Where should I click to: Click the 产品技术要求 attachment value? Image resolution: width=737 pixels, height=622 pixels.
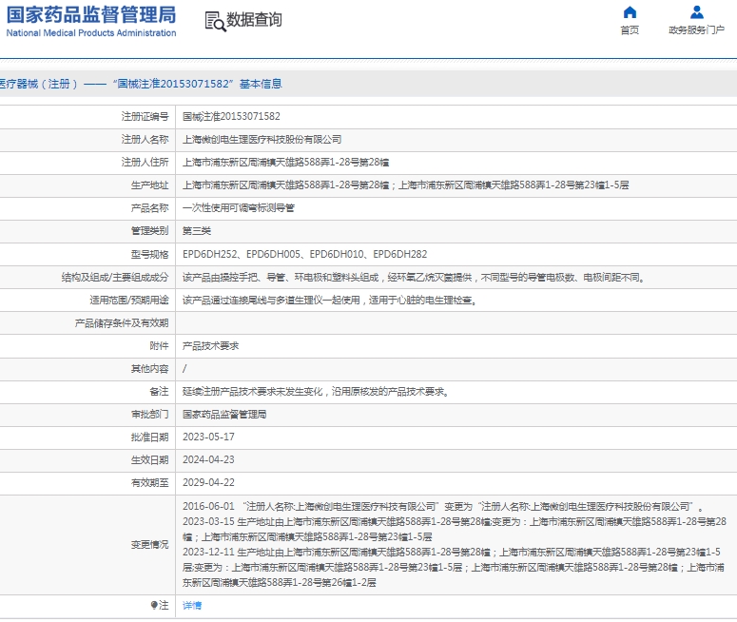210,345
